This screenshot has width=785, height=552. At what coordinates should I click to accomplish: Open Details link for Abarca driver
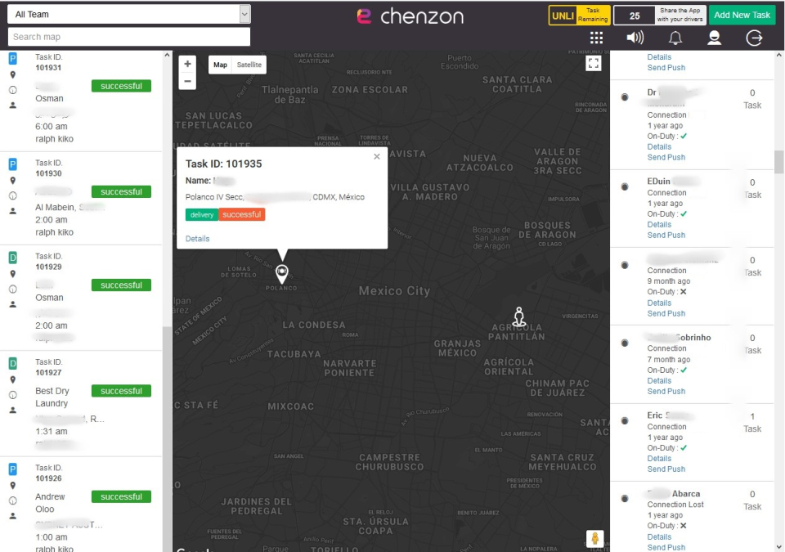[659, 537]
